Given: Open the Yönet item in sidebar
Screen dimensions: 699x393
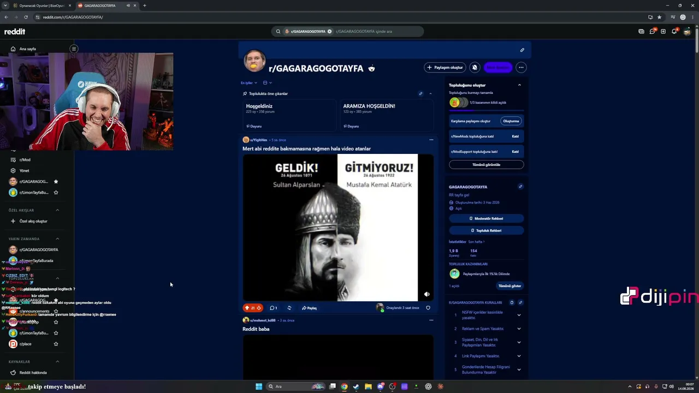Looking at the screenshot, I should click(20, 171).
